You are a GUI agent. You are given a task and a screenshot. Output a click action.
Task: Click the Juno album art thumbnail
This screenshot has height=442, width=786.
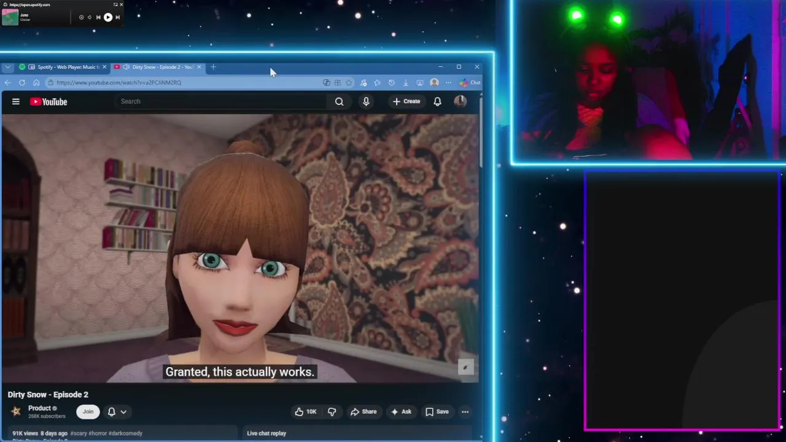10,17
